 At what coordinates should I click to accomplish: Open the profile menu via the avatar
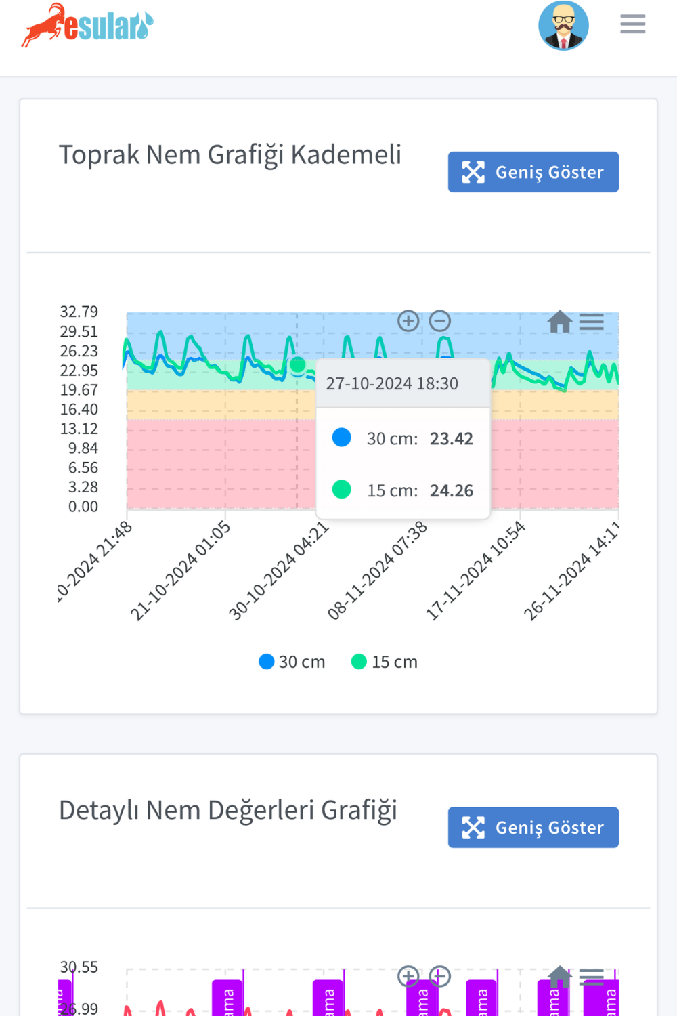click(x=563, y=24)
